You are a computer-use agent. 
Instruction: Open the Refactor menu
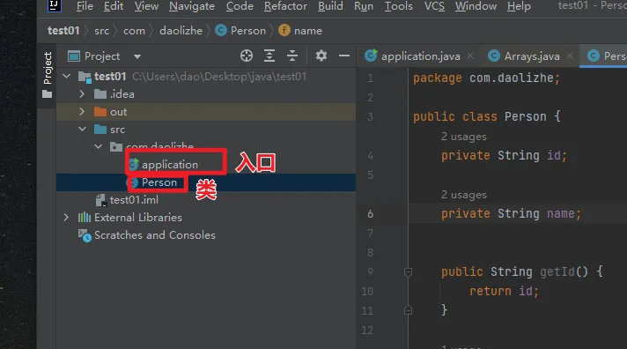[285, 6]
